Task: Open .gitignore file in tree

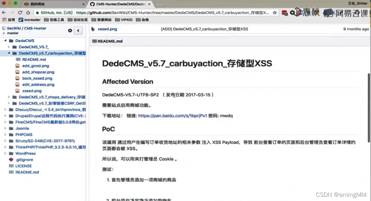Action: coord(24,160)
